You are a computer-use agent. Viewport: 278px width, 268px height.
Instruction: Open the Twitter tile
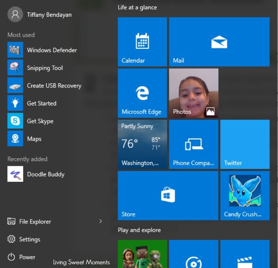coord(245,144)
